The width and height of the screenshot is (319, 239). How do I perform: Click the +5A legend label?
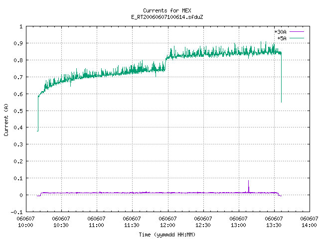coord(282,38)
